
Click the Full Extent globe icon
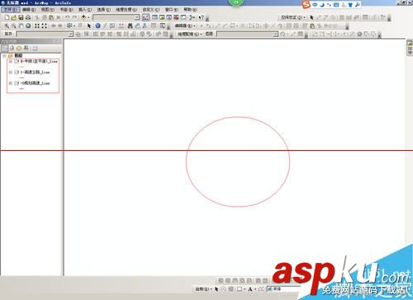tap(28, 26)
